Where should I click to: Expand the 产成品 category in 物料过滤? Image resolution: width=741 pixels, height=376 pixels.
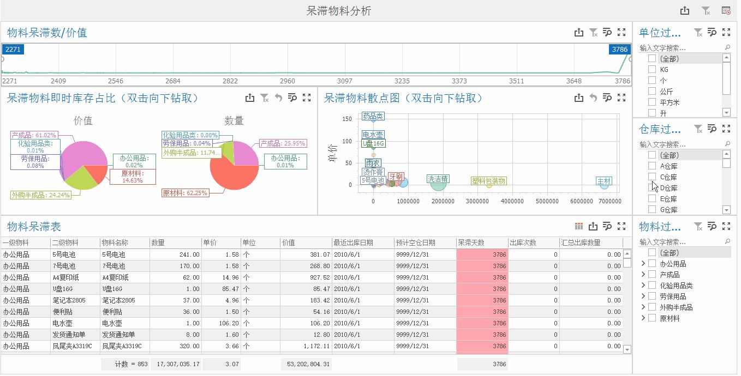coord(644,274)
